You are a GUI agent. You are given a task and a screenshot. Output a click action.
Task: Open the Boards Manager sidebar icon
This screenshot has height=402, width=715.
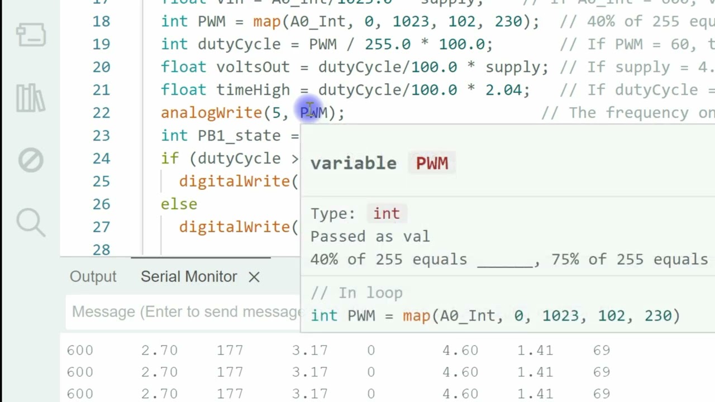(x=31, y=35)
